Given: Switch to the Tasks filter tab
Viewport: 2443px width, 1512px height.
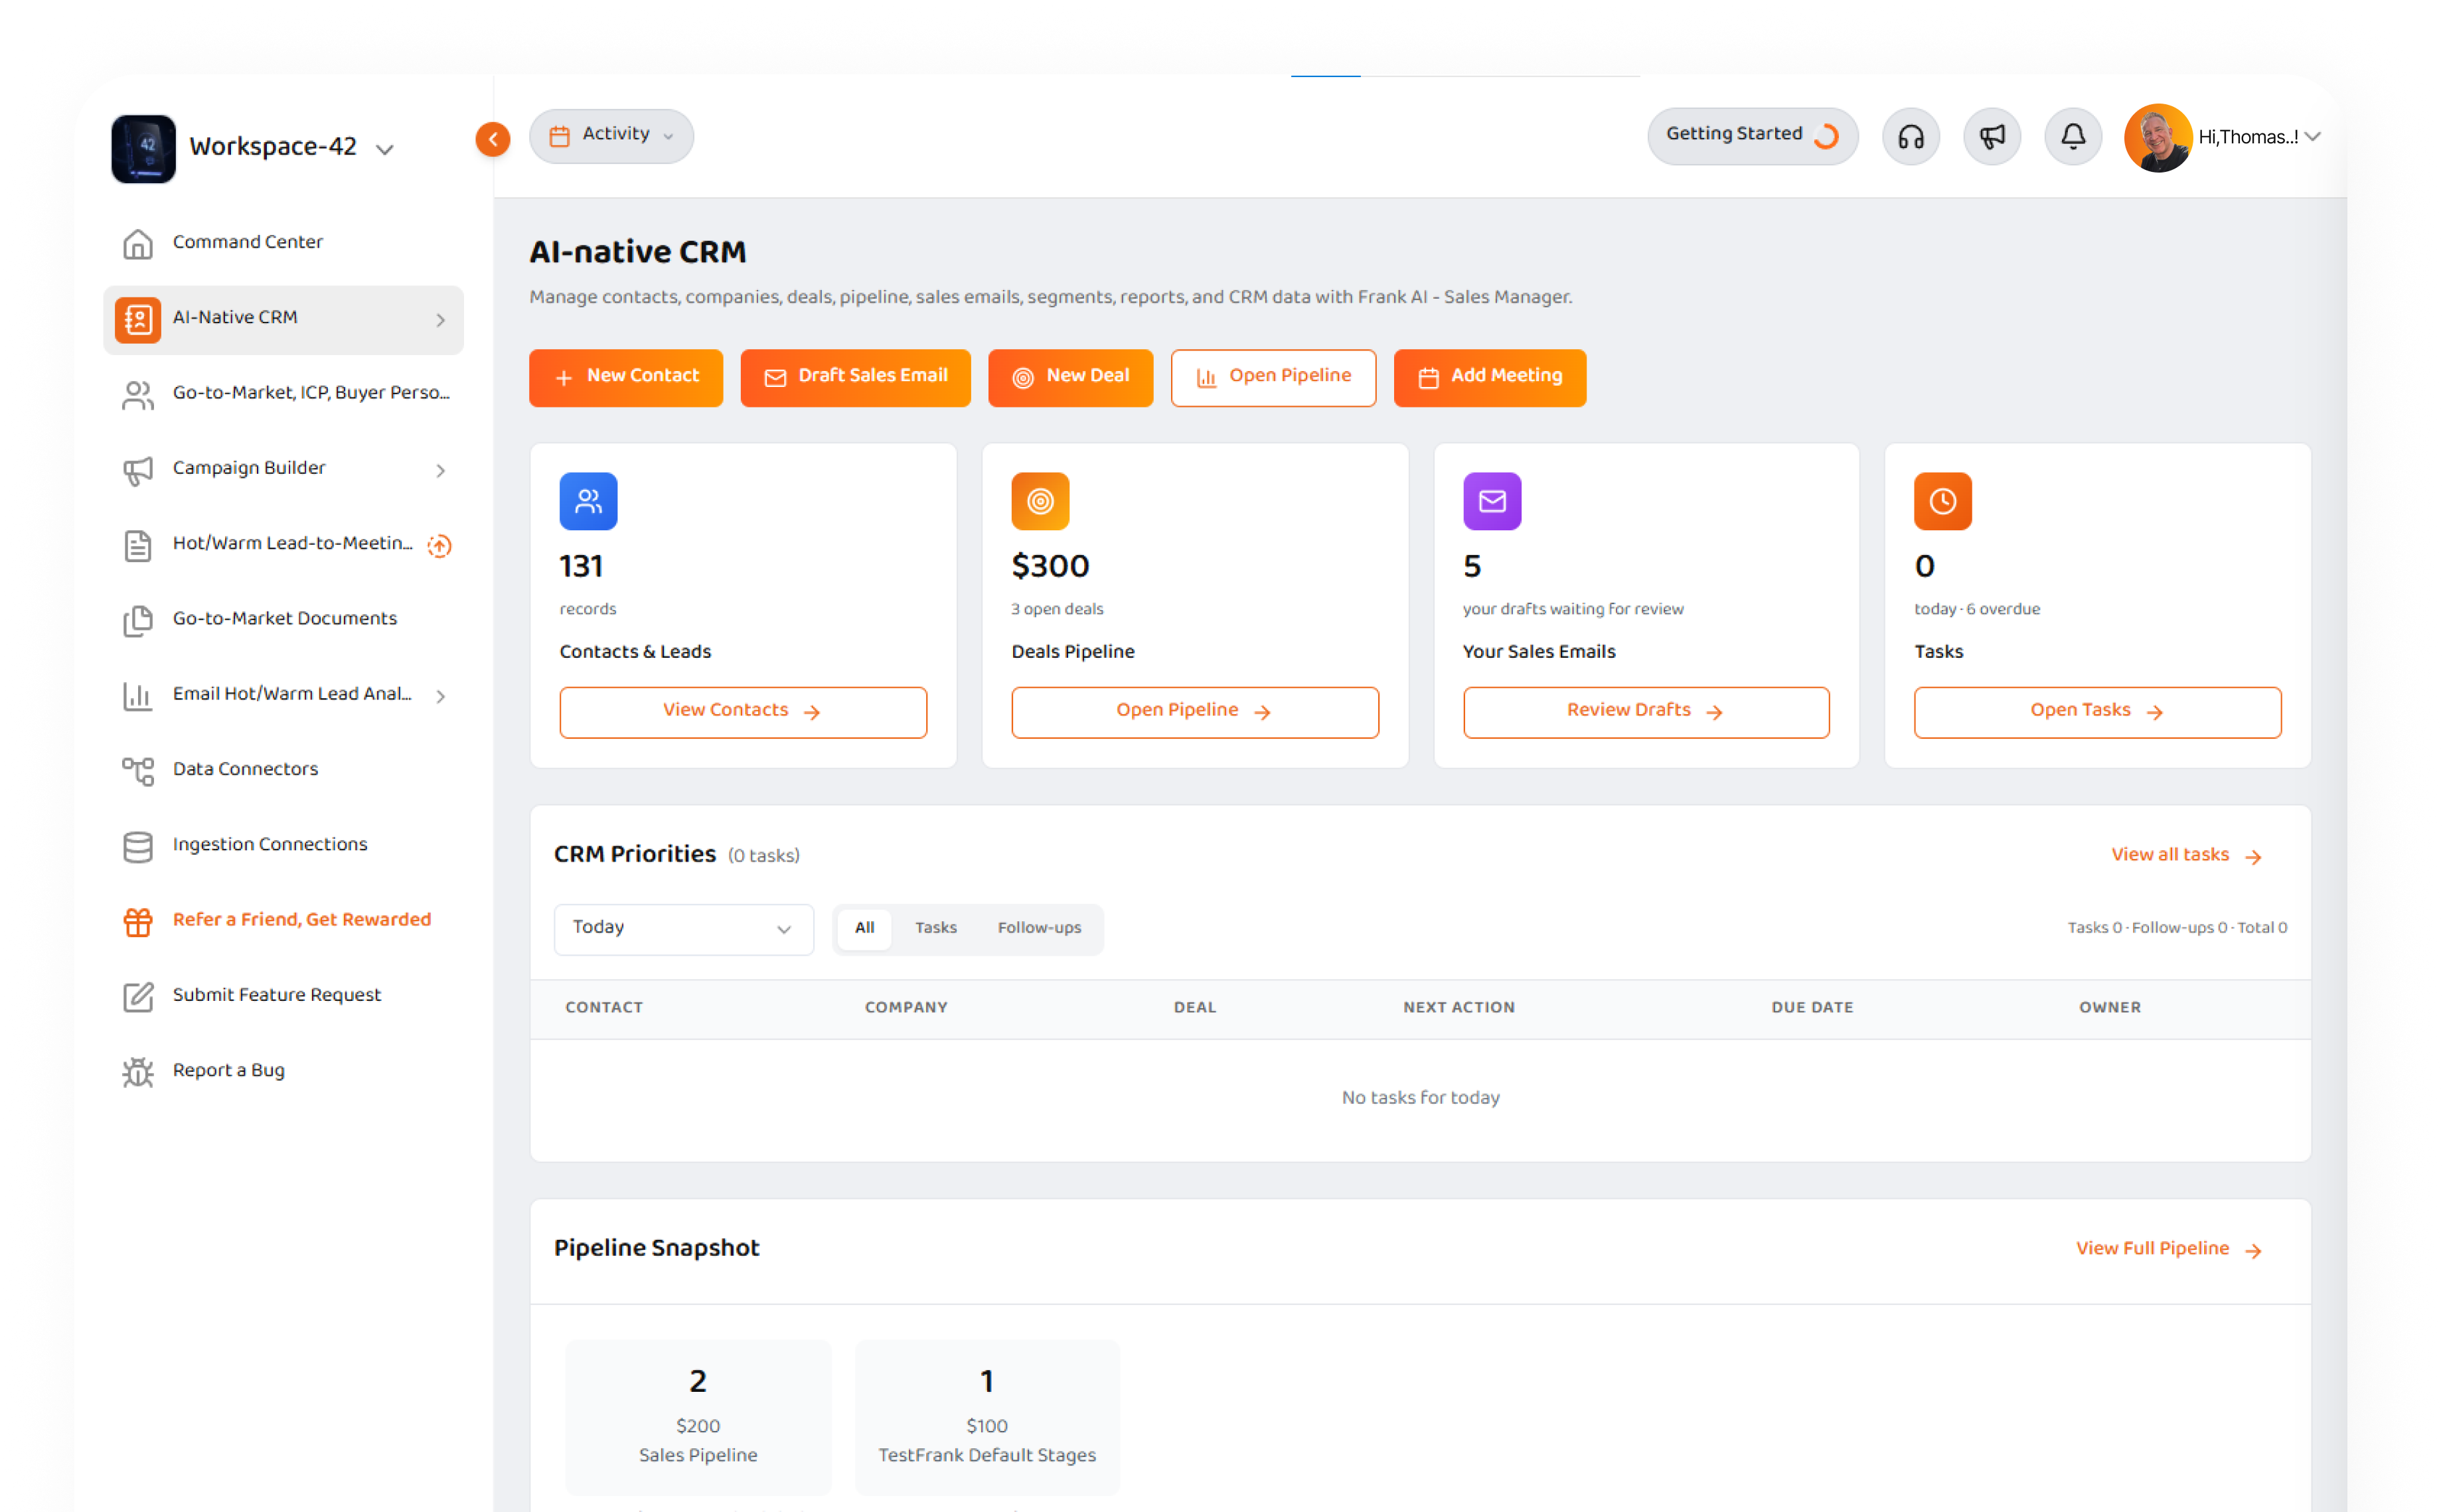Looking at the screenshot, I should click(x=935, y=929).
